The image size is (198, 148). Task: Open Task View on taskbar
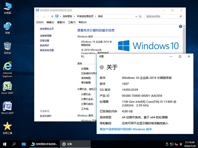(x=24, y=144)
